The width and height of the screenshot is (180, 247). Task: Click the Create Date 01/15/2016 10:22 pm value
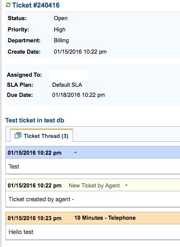point(80,52)
